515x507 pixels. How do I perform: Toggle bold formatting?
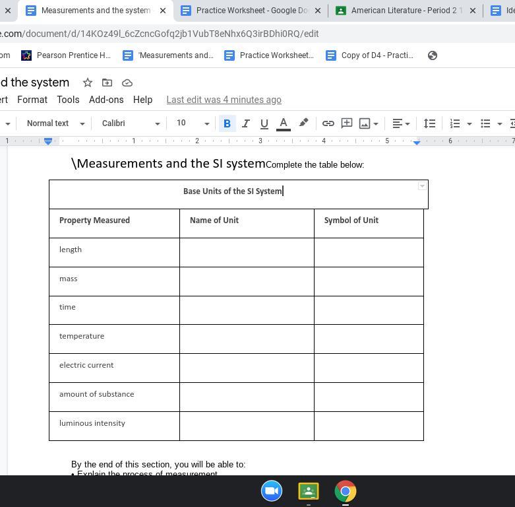[227, 123]
